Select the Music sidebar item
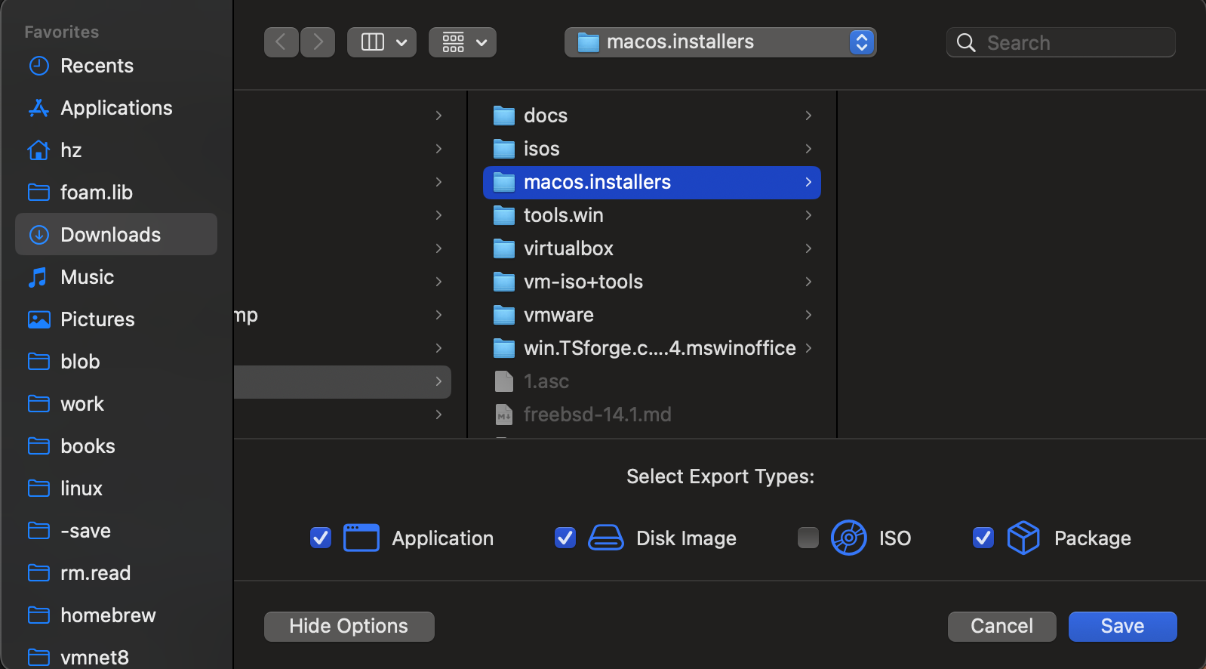This screenshot has width=1206, height=669. [x=88, y=277]
